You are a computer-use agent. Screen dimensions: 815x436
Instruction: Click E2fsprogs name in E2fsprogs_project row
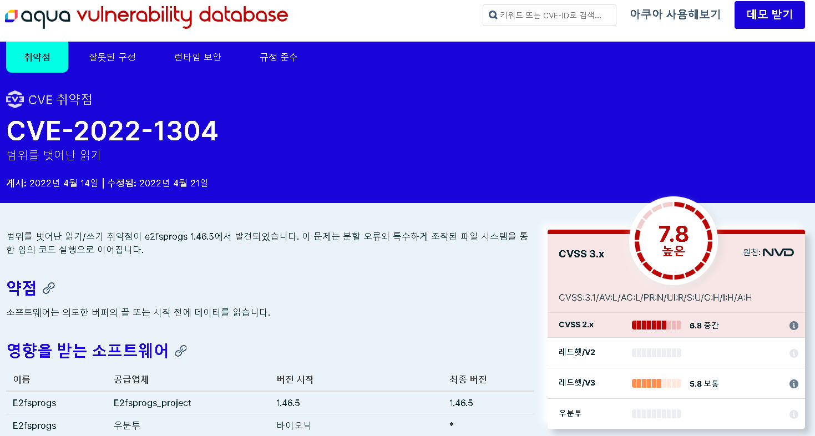coord(34,403)
